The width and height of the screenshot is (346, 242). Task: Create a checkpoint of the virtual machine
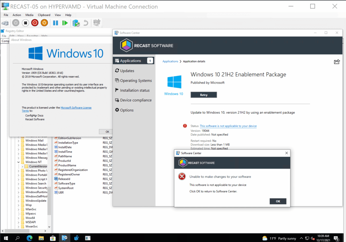point(75,23)
